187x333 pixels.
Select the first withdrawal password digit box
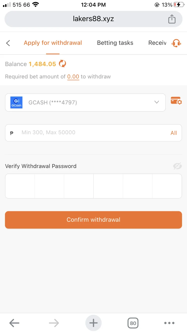pos(20,186)
